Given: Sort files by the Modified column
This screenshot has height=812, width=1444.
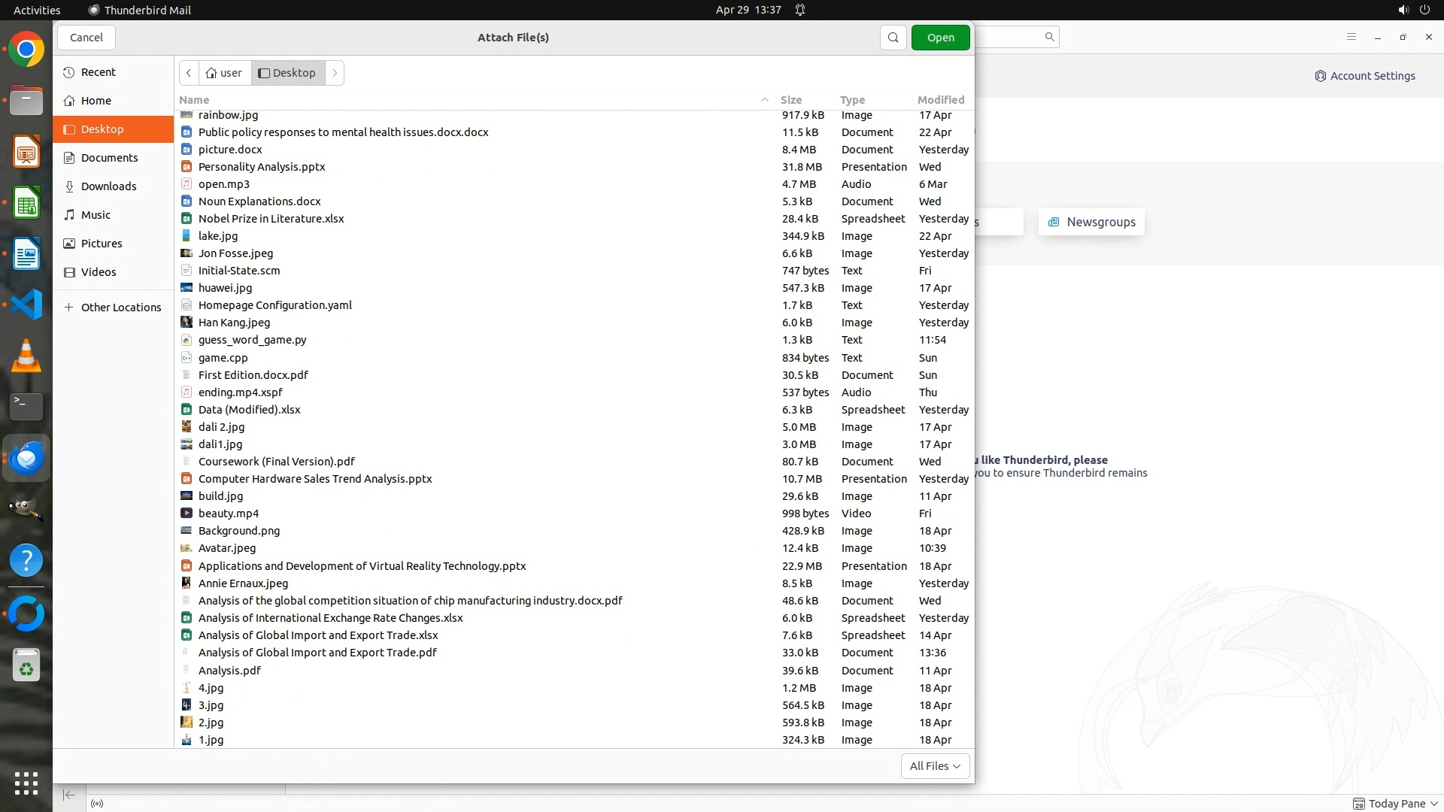Looking at the screenshot, I should tap(940, 100).
